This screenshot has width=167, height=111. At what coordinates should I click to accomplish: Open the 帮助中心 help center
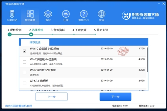84,16
